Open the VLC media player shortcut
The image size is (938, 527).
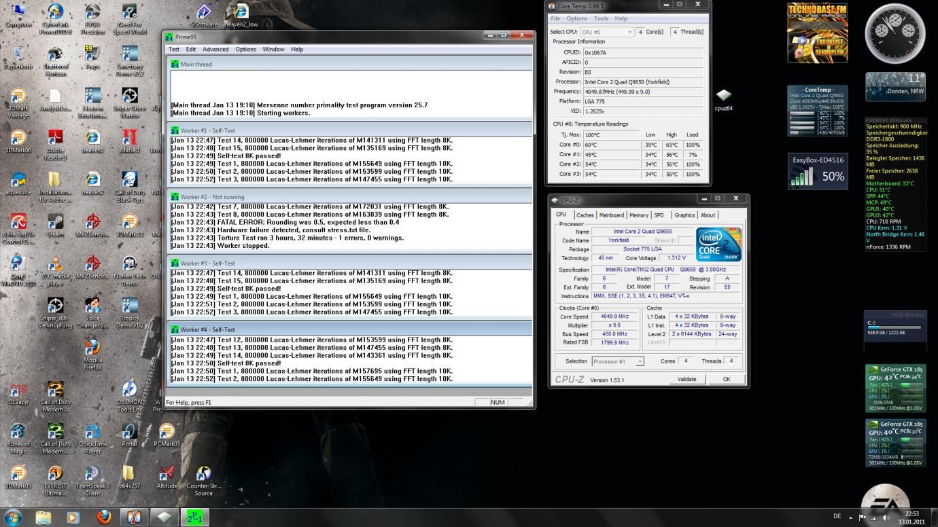point(56,264)
